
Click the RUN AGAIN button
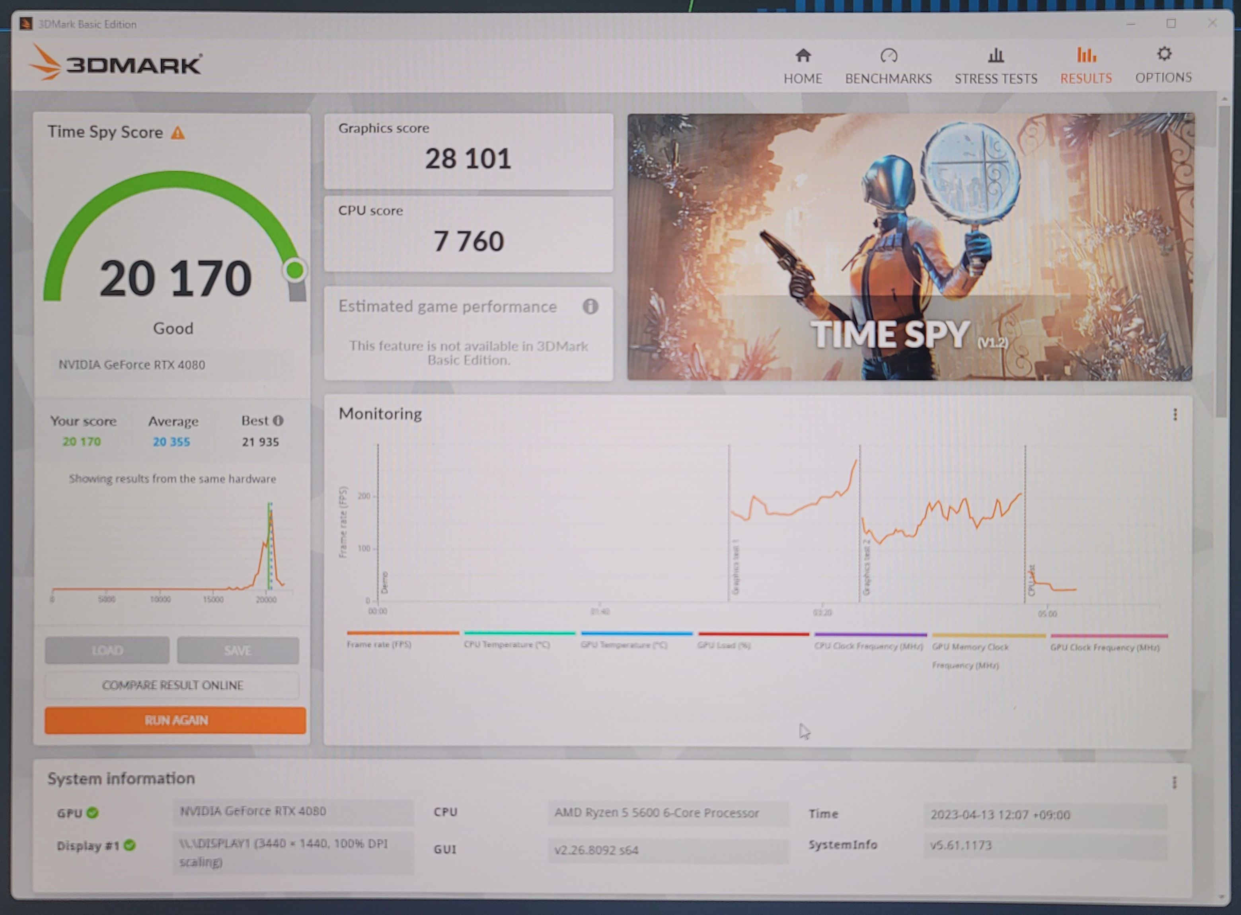click(175, 720)
